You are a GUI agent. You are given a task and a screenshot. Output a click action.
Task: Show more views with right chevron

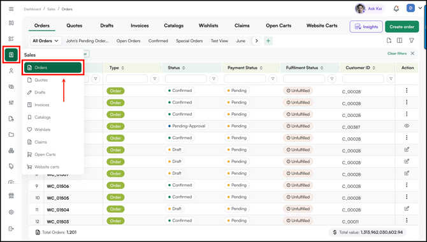[x=256, y=41]
